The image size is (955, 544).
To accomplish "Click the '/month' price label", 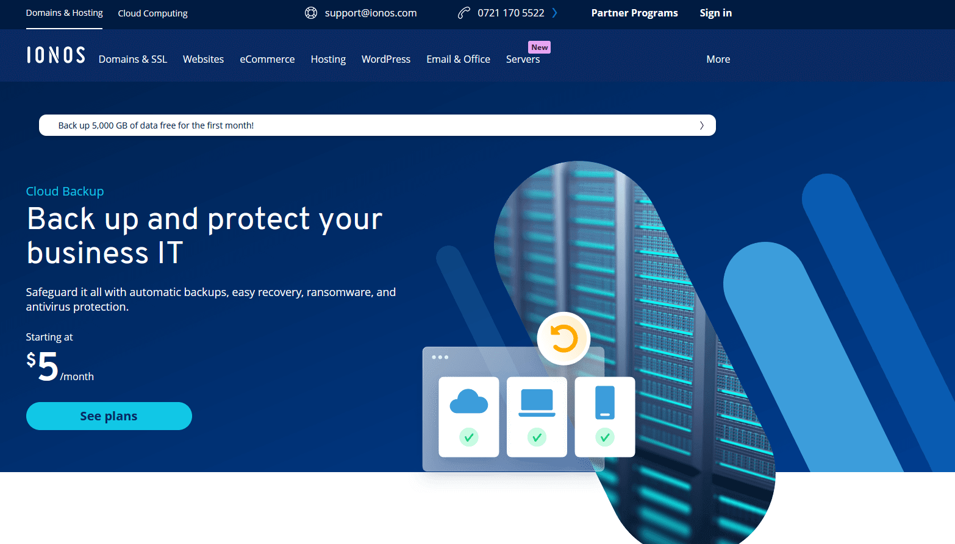I will [77, 376].
